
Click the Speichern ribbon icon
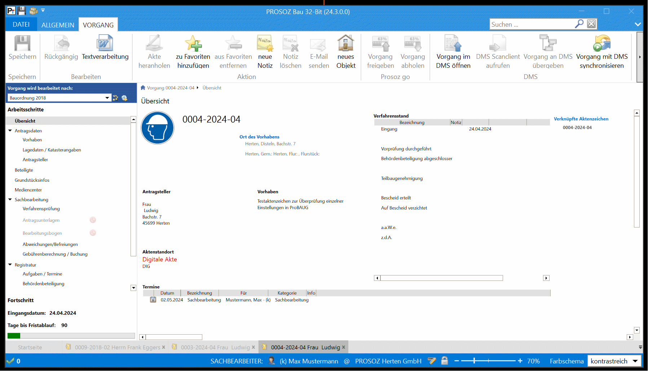22,48
